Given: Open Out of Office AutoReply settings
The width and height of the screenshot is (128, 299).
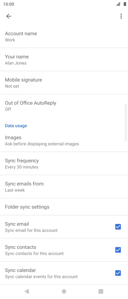Looking at the screenshot, I should pyautogui.click(x=64, y=106).
